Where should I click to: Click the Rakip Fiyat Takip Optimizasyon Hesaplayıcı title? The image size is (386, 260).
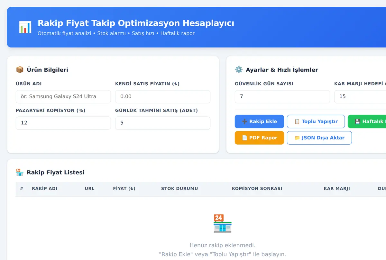136,23
